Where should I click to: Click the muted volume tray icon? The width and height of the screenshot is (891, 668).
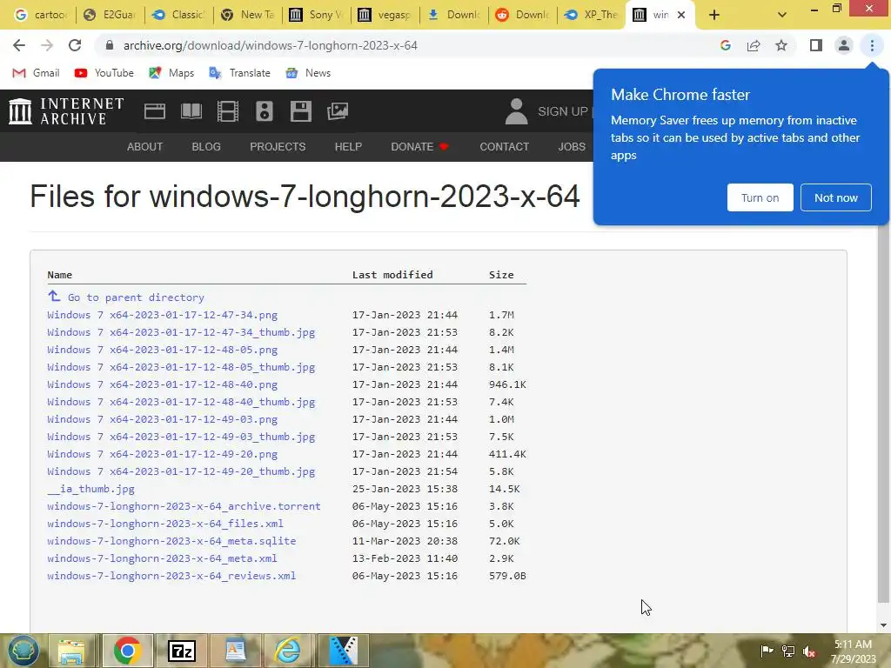pos(809,651)
